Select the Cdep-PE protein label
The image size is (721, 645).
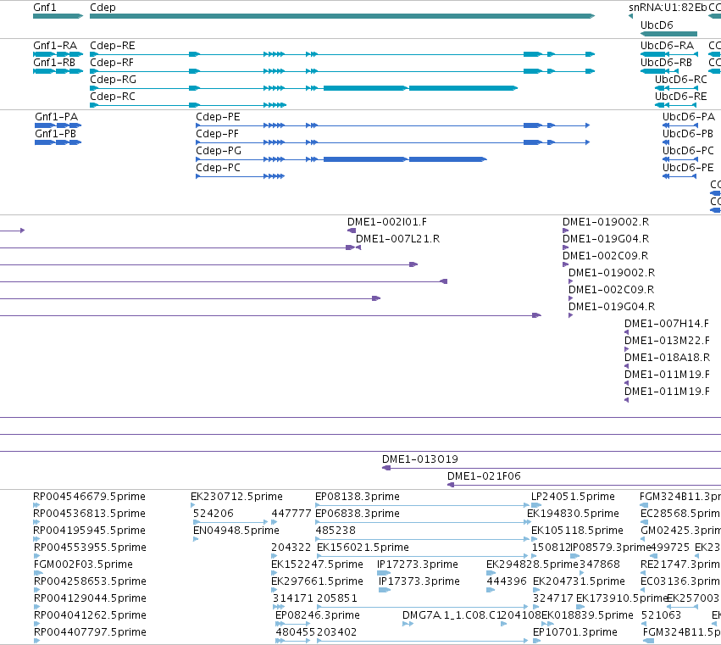(x=218, y=116)
